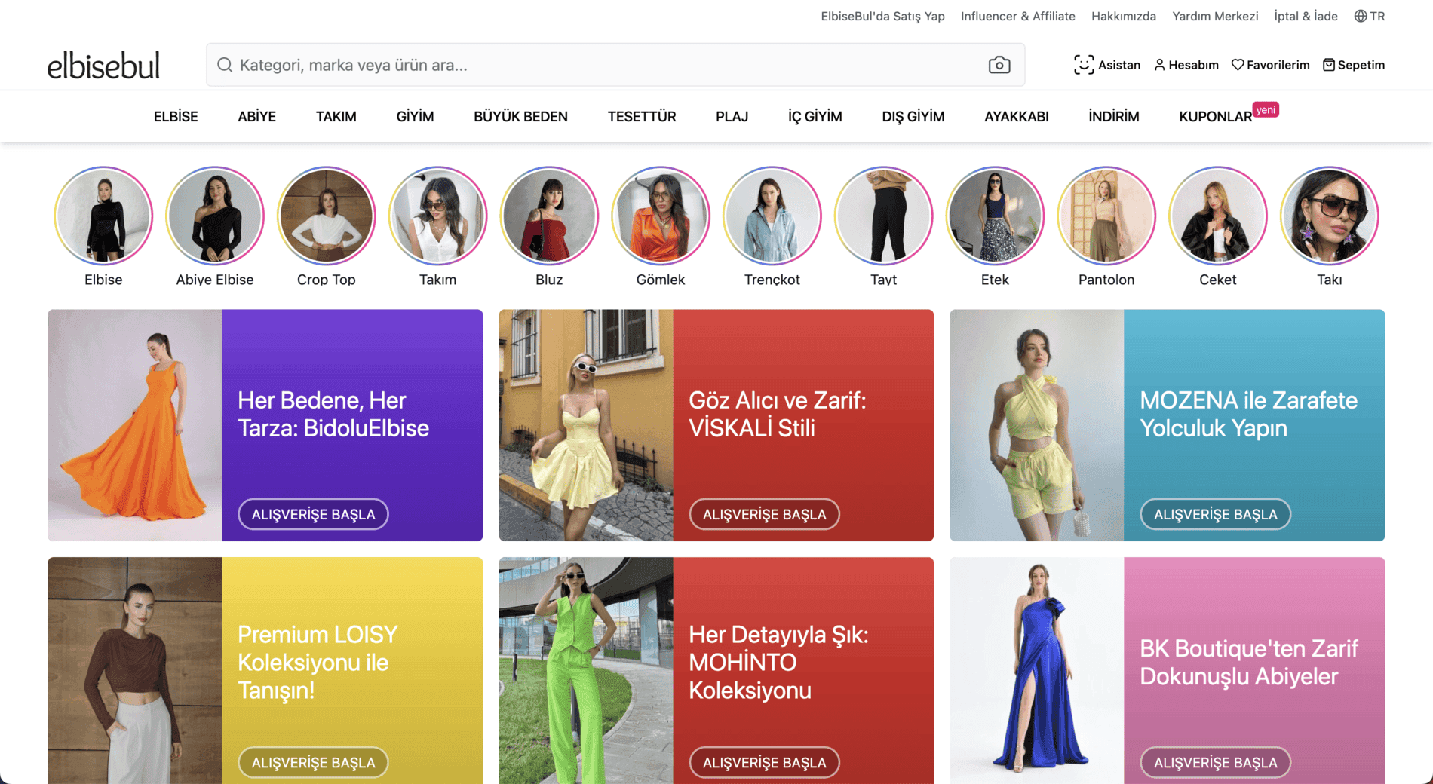This screenshot has height=784, width=1433.
Task: Click the magnifier search icon
Action: point(225,65)
